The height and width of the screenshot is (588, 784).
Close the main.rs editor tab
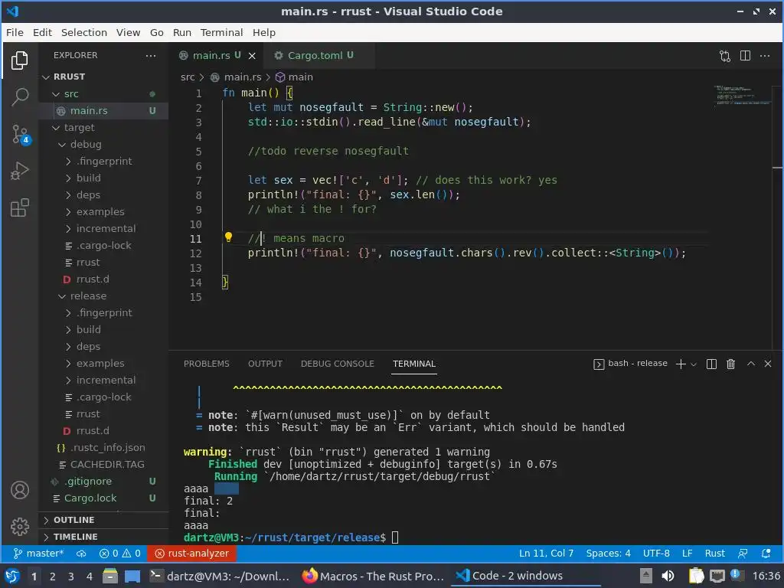click(252, 55)
